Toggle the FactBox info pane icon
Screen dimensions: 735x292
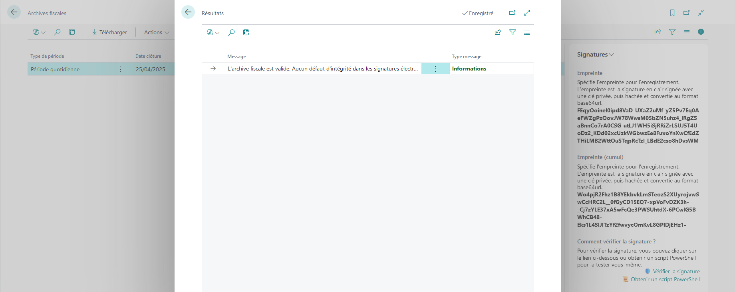pos(701,32)
